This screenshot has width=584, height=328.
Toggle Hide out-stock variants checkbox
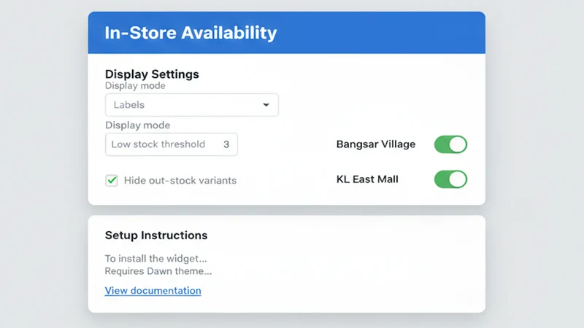point(112,180)
